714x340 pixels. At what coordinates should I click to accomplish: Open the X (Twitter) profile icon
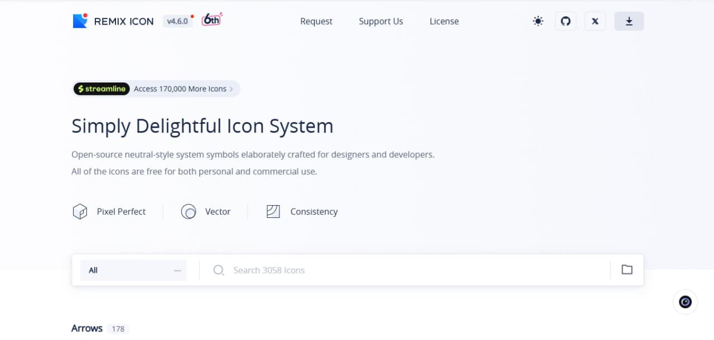[595, 21]
